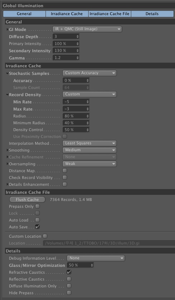Switch to the Irradiance Cache tab
The width and height of the screenshot is (175, 300).
click(x=67, y=14)
